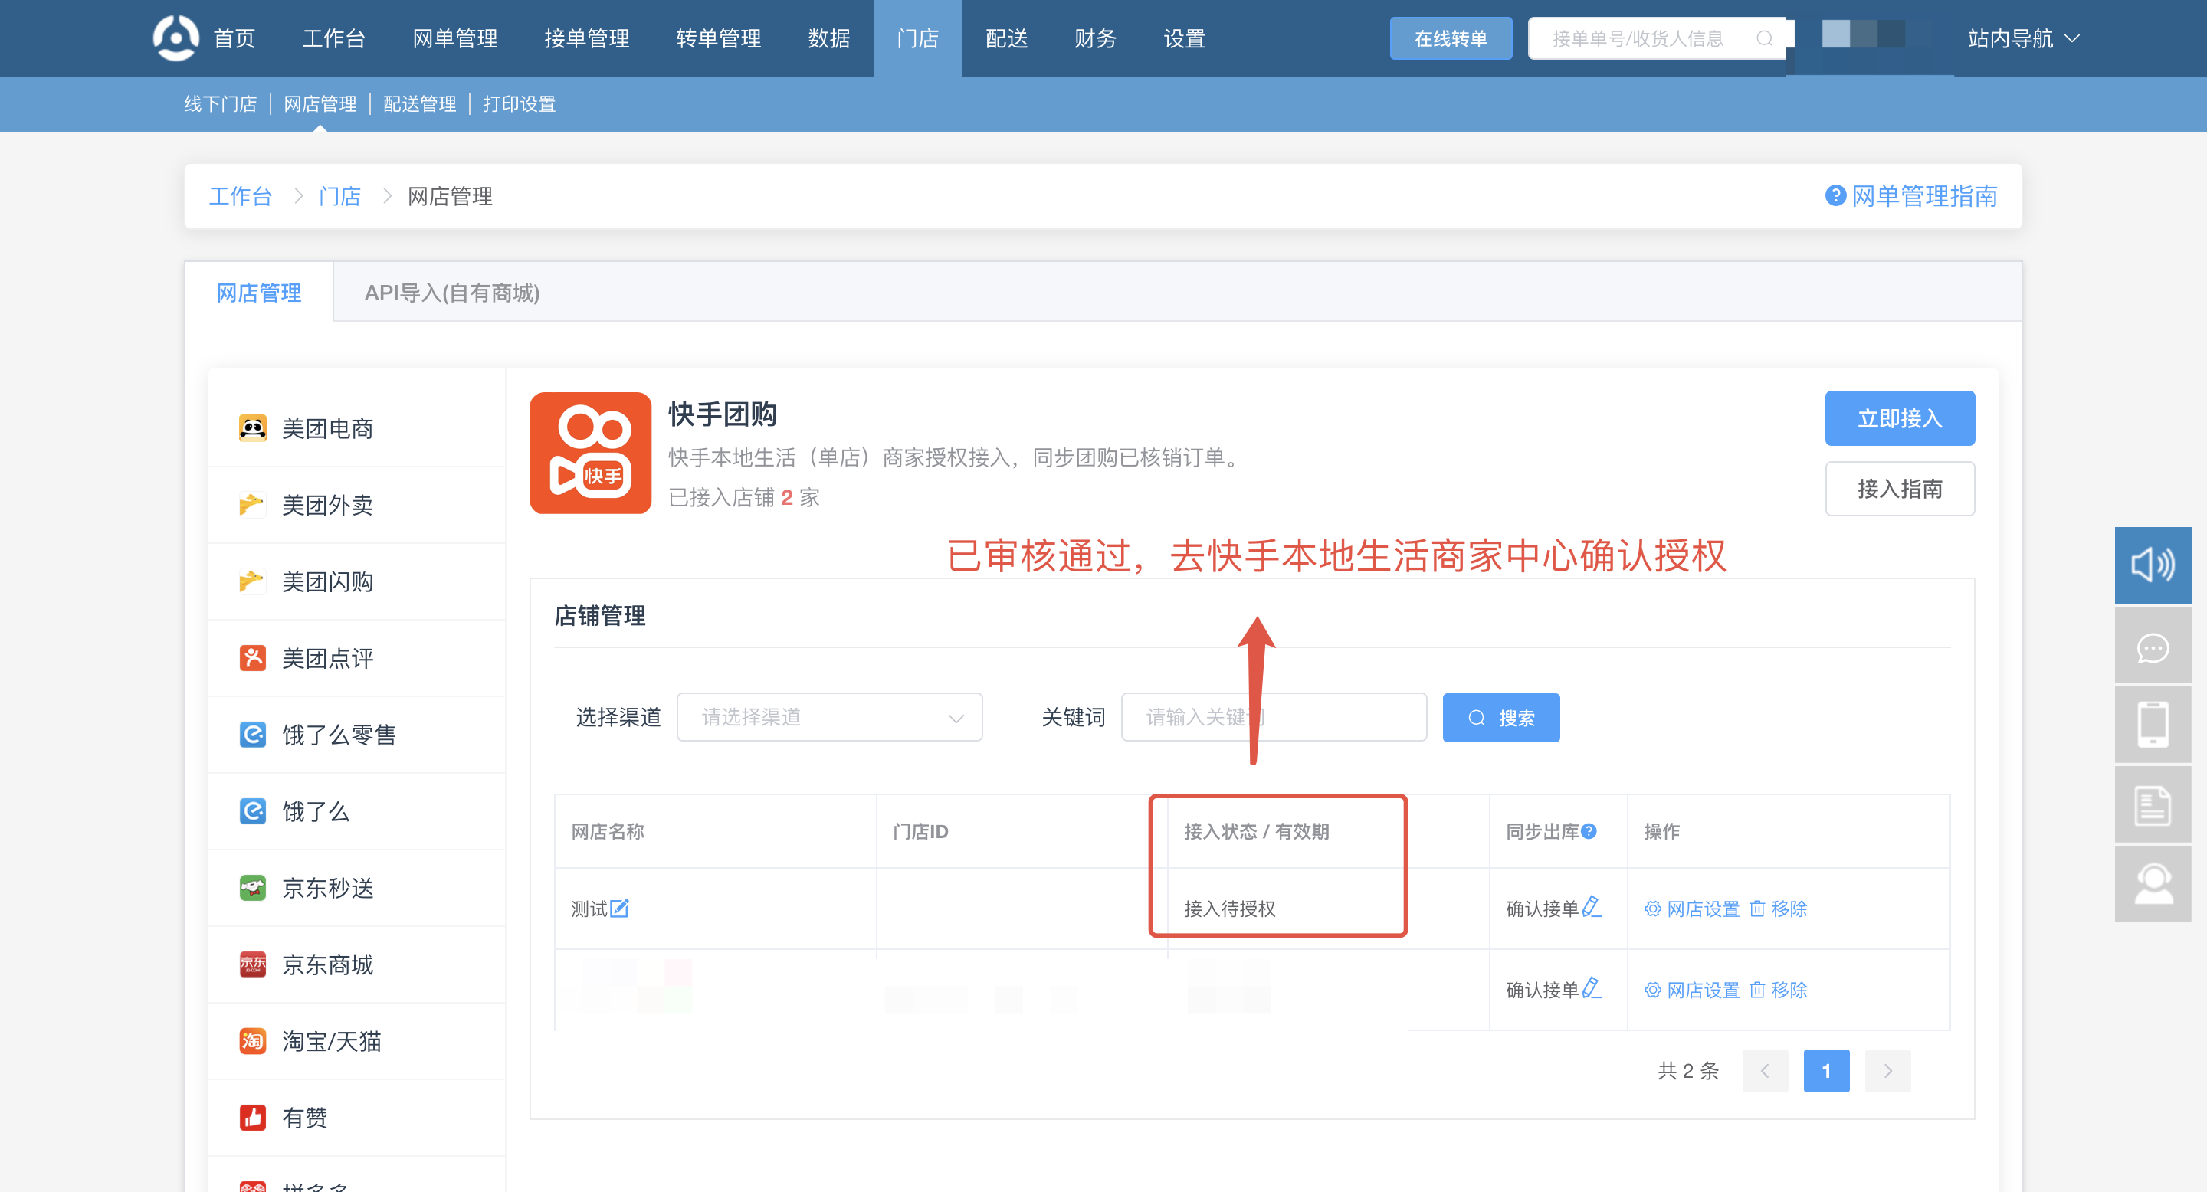Open 设置 in the top navigation
This screenshot has height=1192, width=2207.
[1184, 38]
